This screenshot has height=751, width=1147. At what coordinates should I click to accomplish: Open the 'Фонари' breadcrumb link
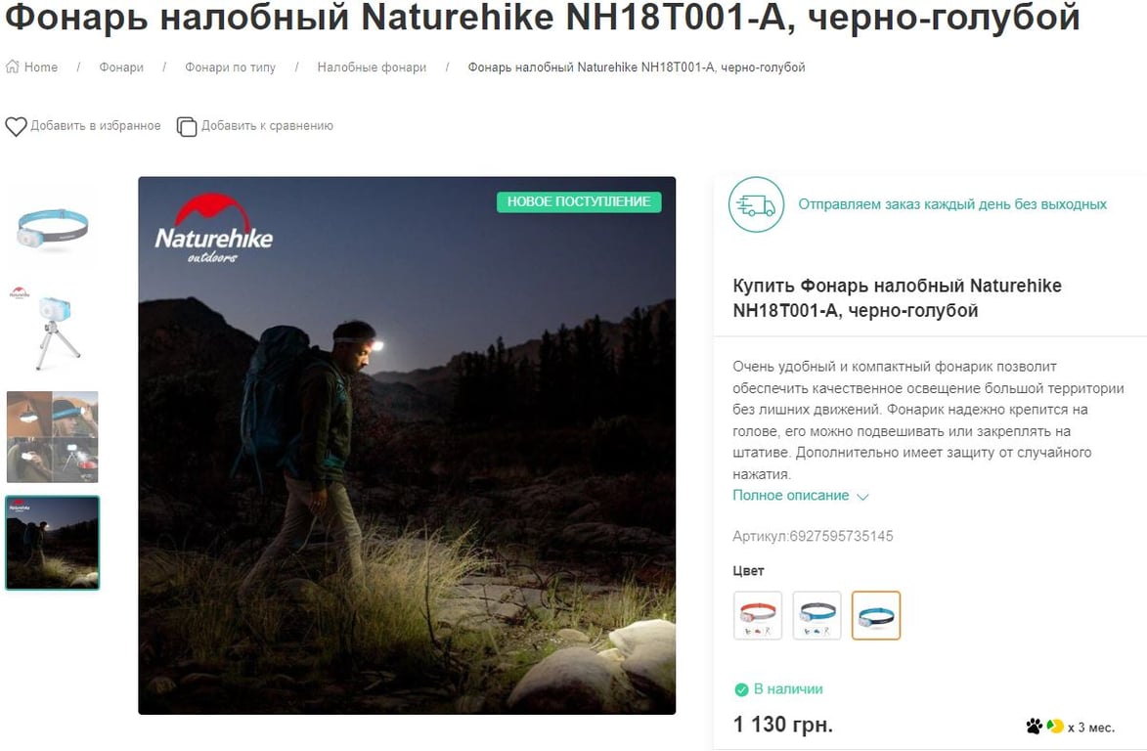121,67
